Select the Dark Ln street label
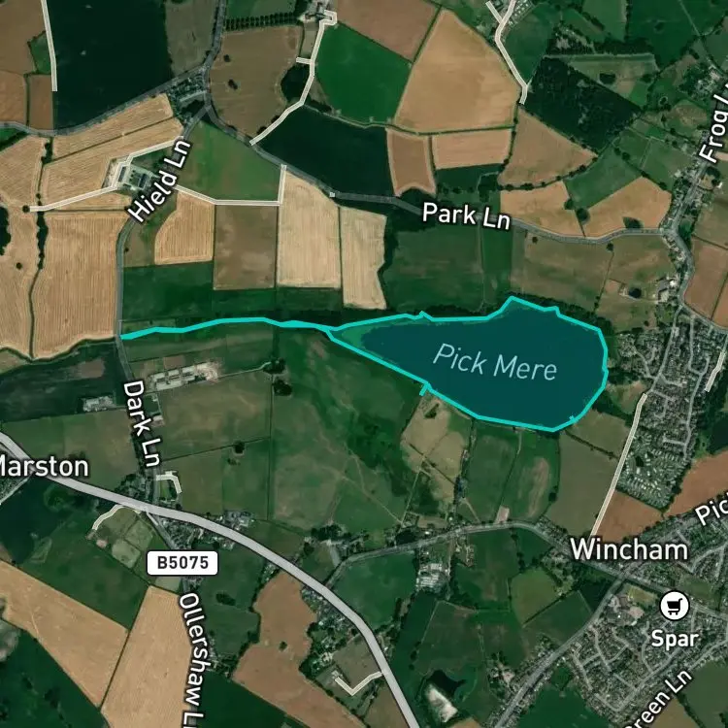Screen dimensions: 728x728 [143, 423]
